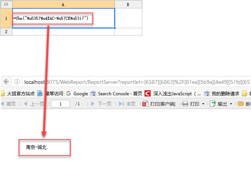251x170 pixels.
Task: Click the blue fill handle of cell A1
Action: [x=114, y=28]
